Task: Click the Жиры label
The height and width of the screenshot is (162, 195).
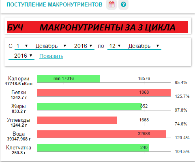Action: (x=19, y=106)
